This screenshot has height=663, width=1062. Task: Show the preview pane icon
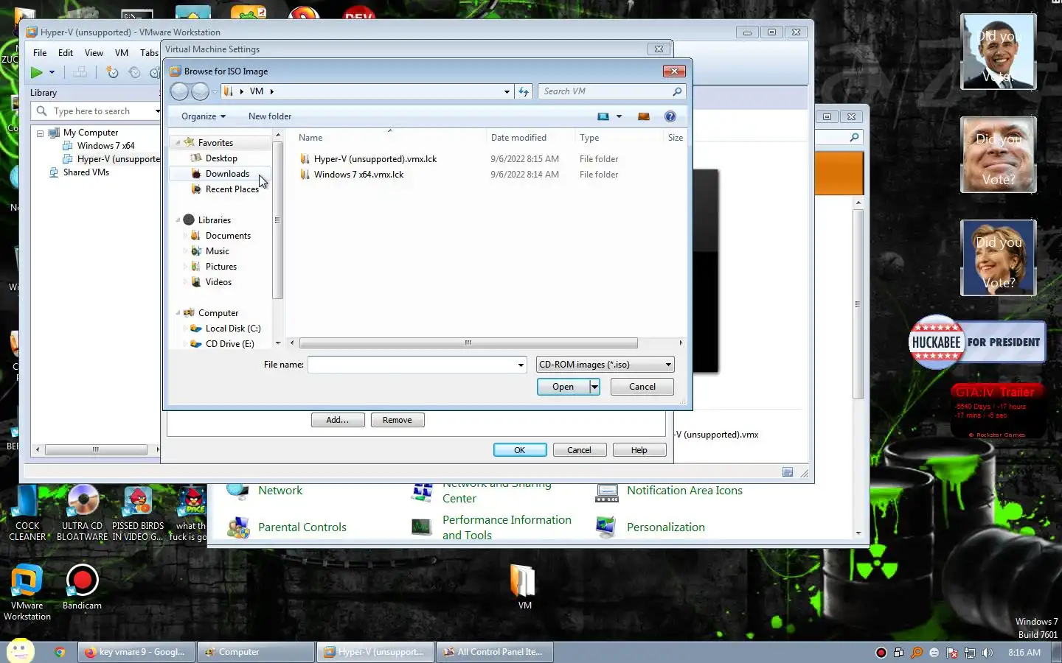click(x=643, y=116)
